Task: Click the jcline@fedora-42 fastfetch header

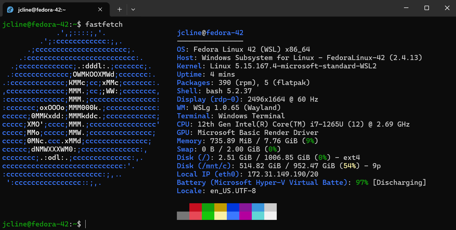Action: coord(210,33)
